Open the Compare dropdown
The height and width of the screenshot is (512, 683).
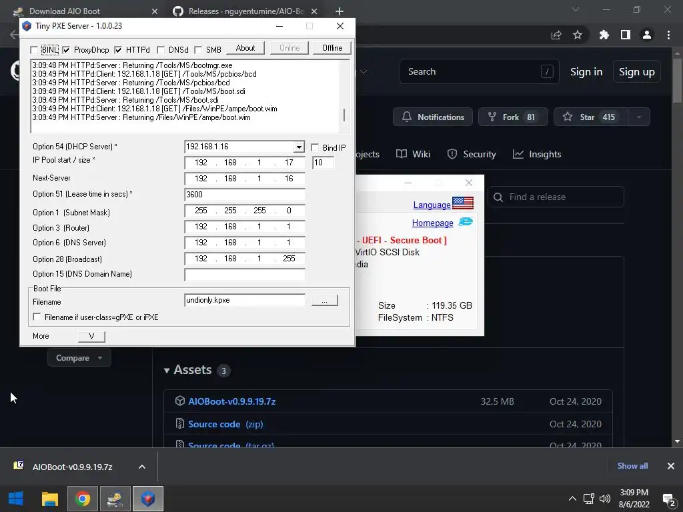79,358
